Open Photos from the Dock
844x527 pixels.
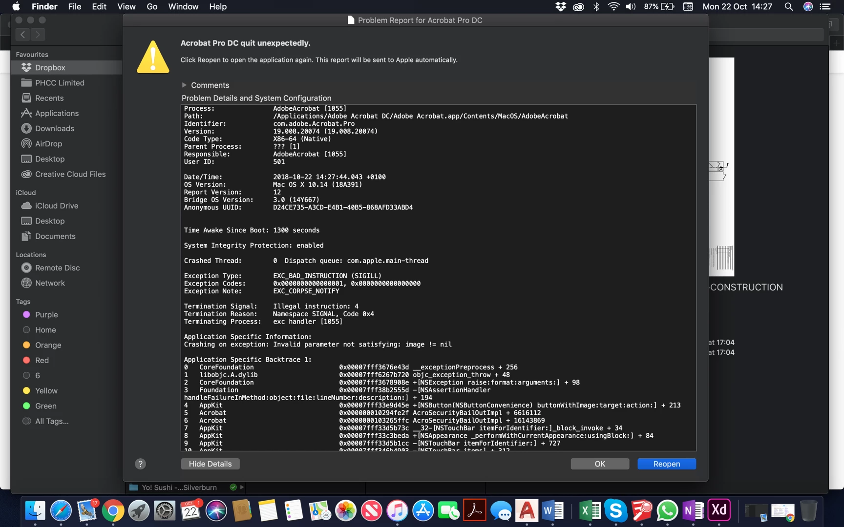346,511
